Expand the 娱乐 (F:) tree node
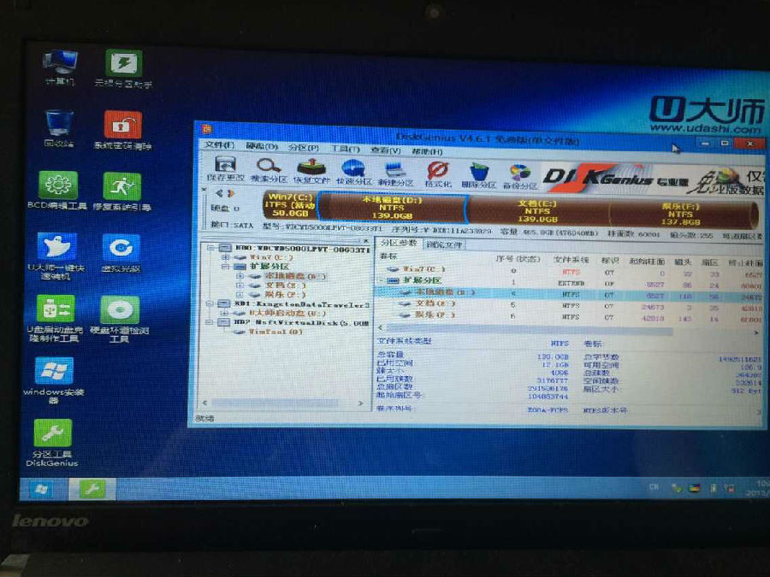The width and height of the screenshot is (770, 577). 240,294
